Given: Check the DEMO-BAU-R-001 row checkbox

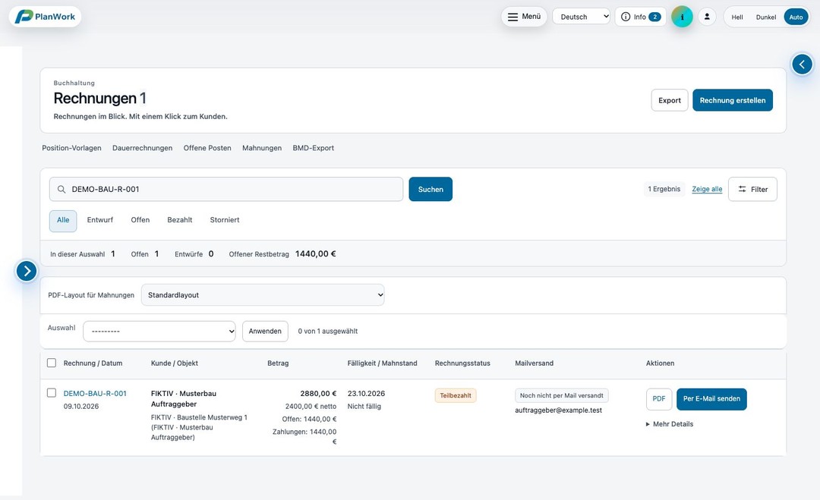Looking at the screenshot, I should 52,393.
